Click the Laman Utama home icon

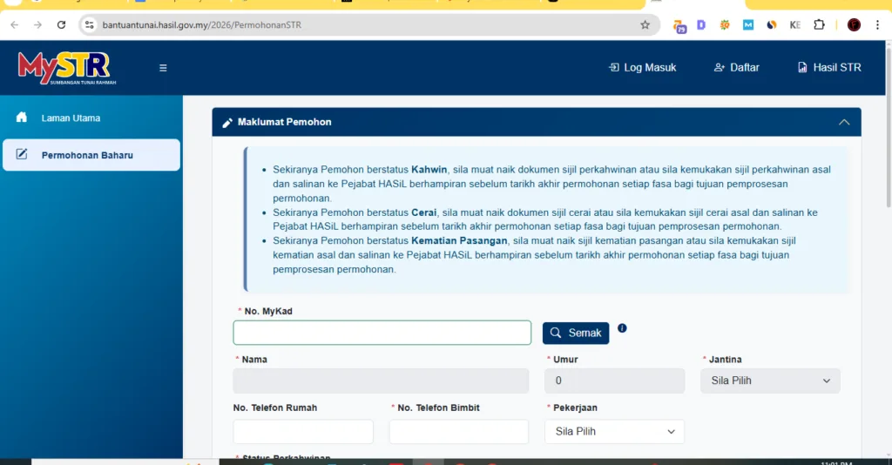tap(22, 117)
